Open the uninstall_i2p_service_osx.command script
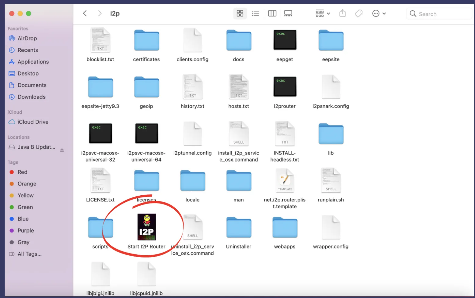Viewport: 475px width, 298px height. (192, 227)
